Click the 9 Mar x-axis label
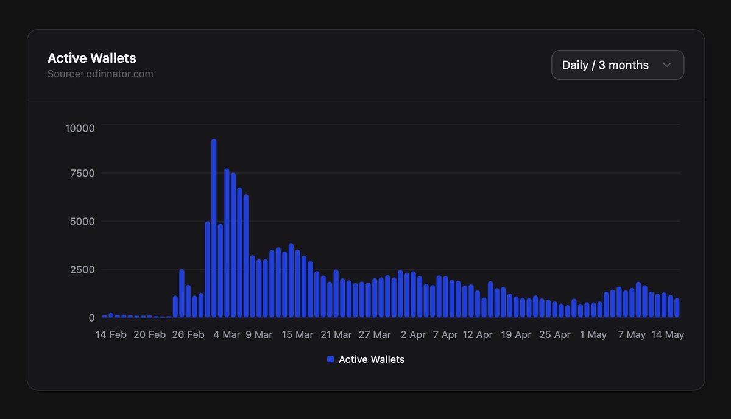The width and height of the screenshot is (731, 419). [259, 334]
